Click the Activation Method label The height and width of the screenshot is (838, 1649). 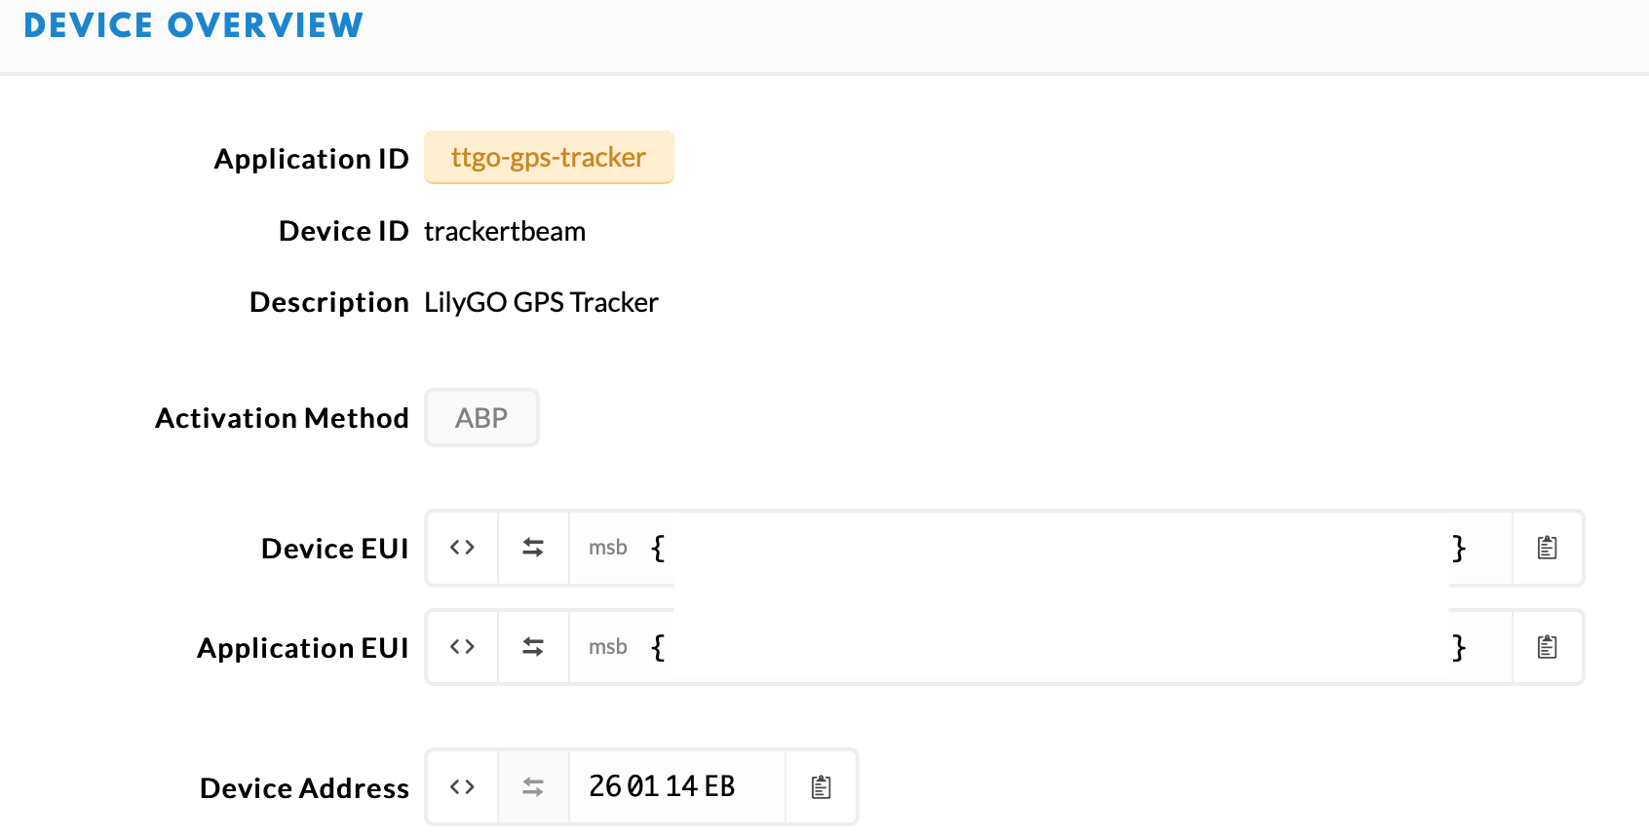coord(282,418)
